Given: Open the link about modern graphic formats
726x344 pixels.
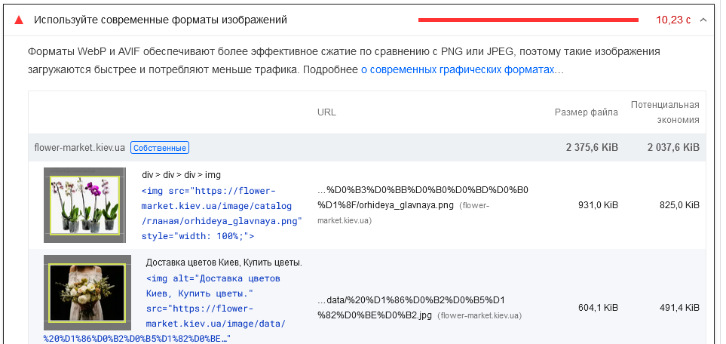Looking at the screenshot, I should point(462,69).
